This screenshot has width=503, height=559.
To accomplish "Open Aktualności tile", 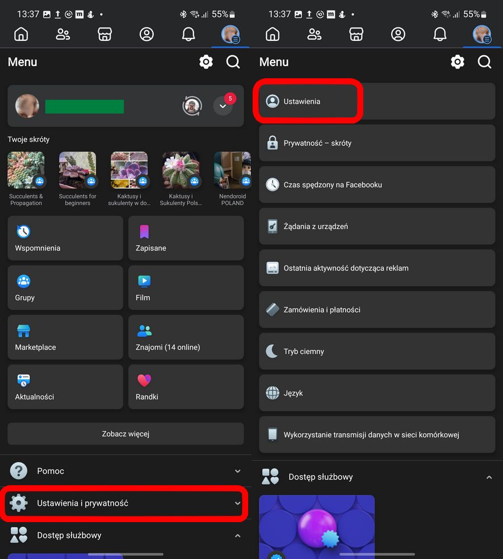I will (x=65, y=387).
